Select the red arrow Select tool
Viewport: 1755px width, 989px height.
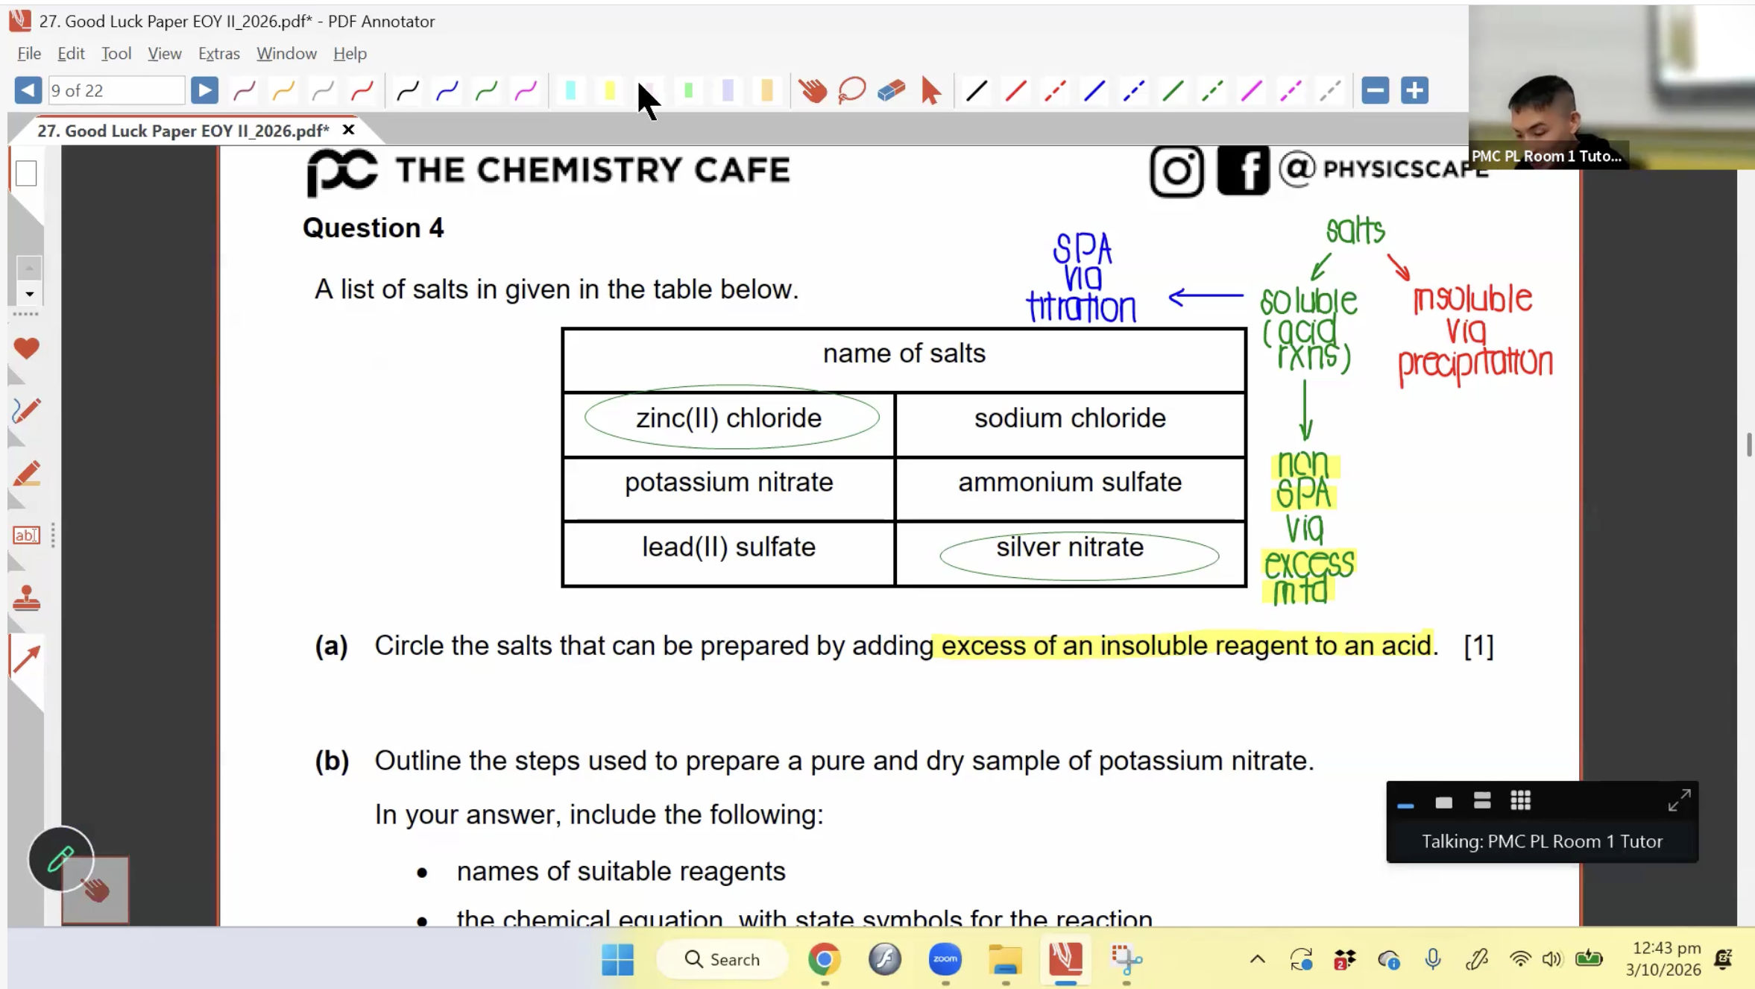tap(930, 90)
